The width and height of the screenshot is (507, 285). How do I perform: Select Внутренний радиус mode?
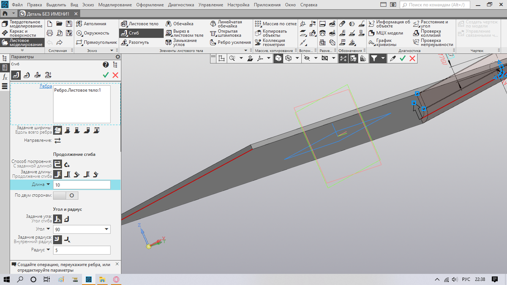[x=58, y=240]
